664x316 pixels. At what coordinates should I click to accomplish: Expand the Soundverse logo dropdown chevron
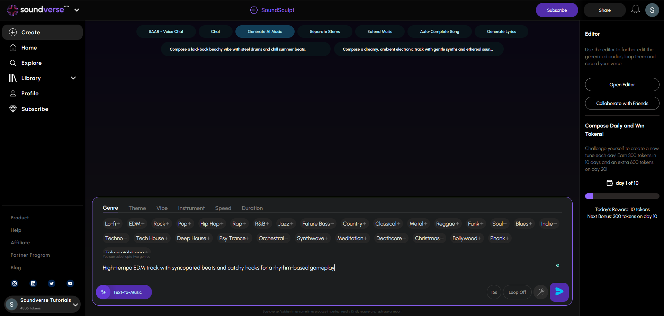(x=77, y=10)
